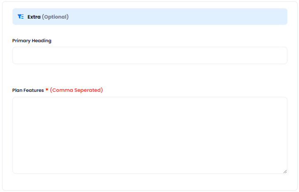Collapse the Extra (Optional) section
This screenshot has width=299, height=192.
149,17
